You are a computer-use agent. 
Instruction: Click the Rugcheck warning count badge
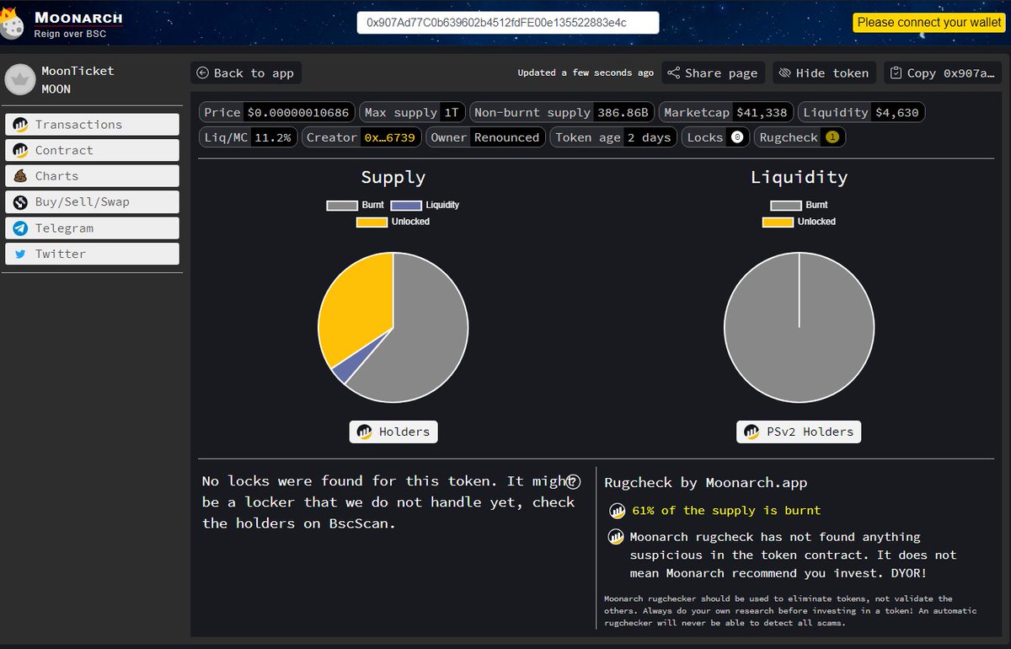[x=832, y=137]
